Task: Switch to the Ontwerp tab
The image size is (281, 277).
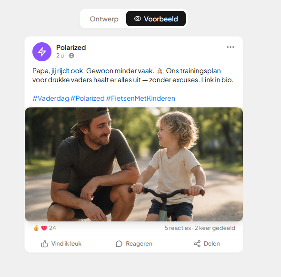Action: coord(104,19)
